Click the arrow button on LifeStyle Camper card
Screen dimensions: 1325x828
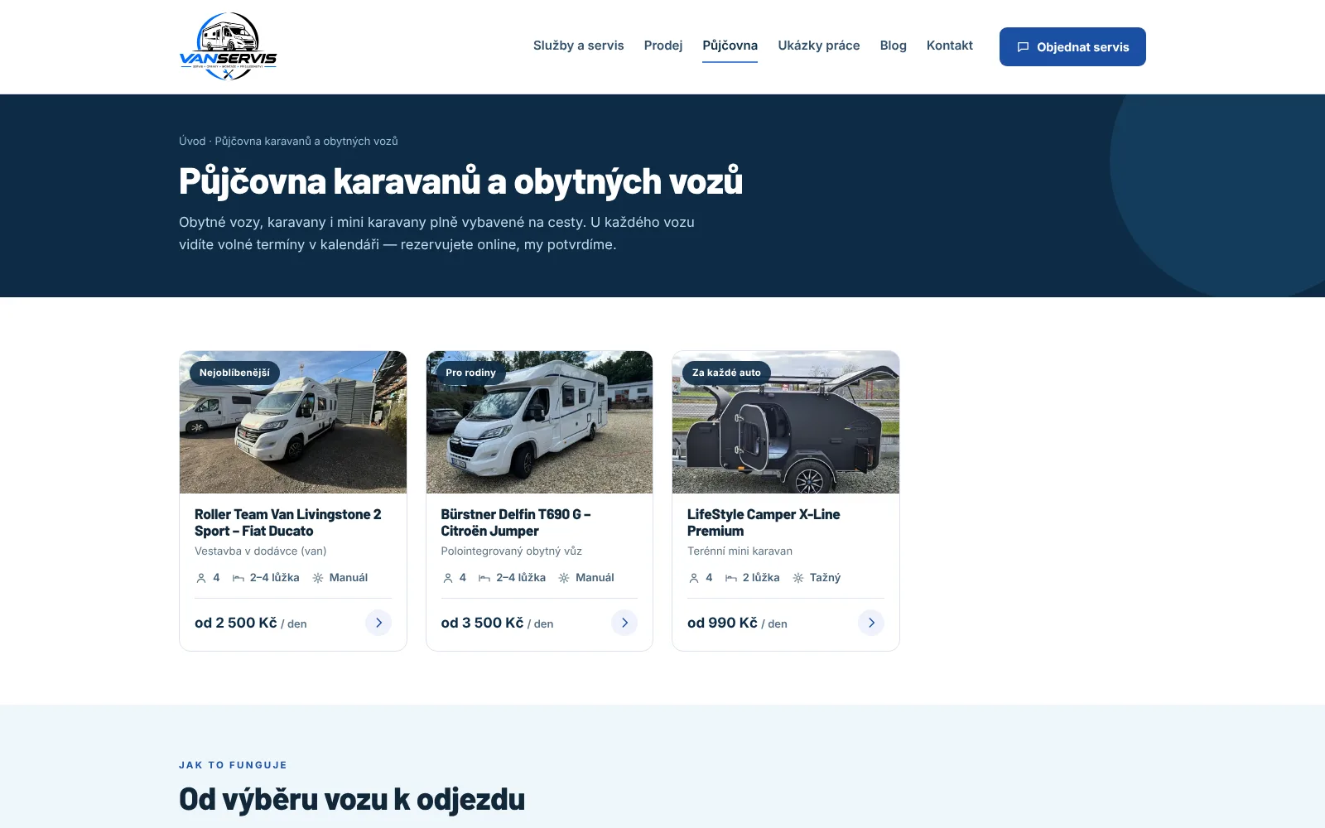pyautogui.click(x=871, y=623)
